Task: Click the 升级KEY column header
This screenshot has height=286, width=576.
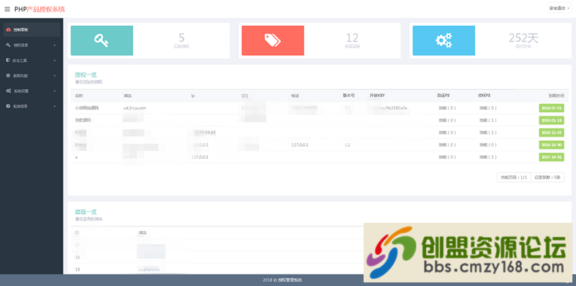Action: tap(377, 96)
